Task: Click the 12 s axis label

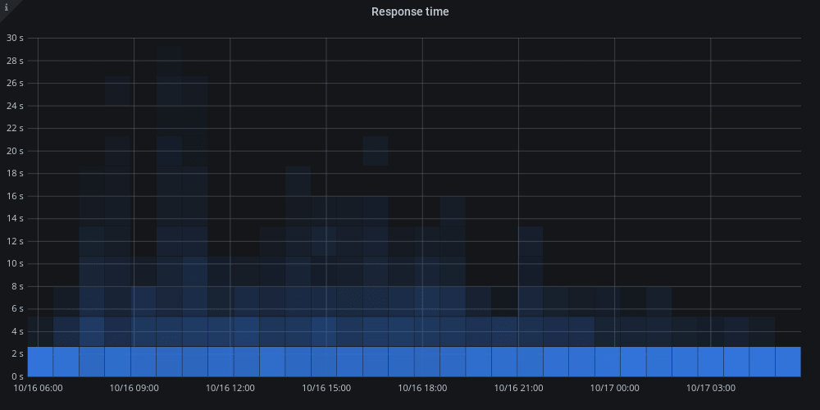Action: [x=15, y=241]
